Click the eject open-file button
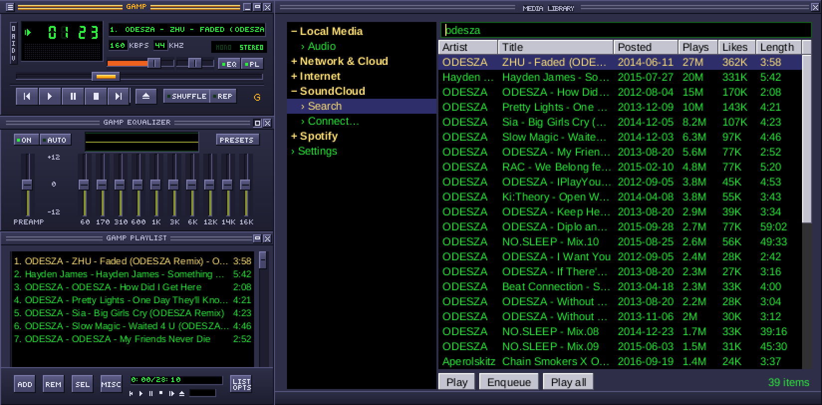 [x=146, y=96]
